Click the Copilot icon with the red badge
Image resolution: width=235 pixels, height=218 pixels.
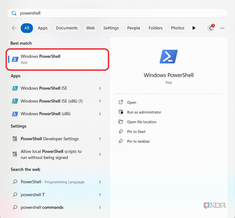211,28
